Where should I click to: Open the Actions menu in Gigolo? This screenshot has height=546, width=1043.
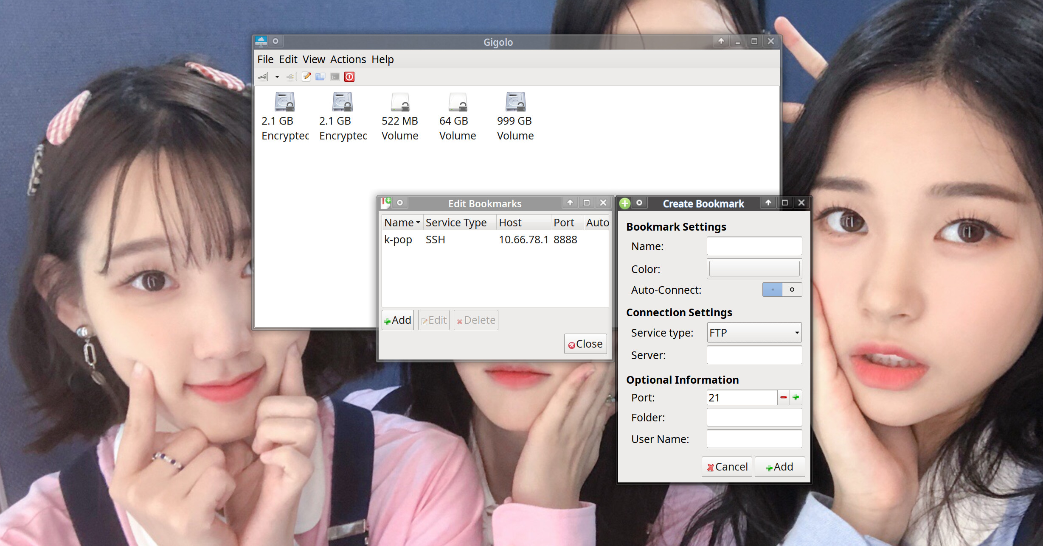(x=348, y=59)
